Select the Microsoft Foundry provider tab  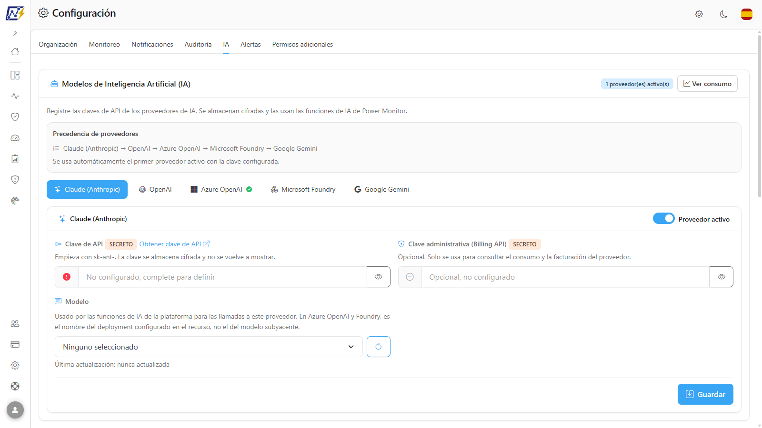tap(303, 189)
